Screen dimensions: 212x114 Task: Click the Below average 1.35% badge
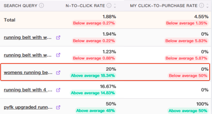(187, 23)
